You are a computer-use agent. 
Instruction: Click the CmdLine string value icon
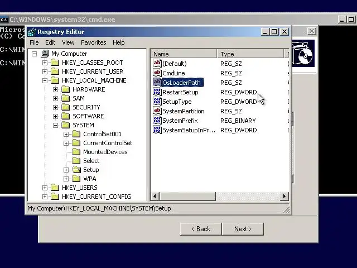(157, 73)
